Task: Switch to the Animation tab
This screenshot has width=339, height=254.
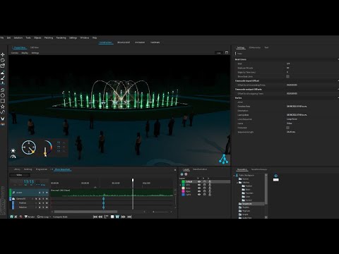Action: tap(140, 42)
